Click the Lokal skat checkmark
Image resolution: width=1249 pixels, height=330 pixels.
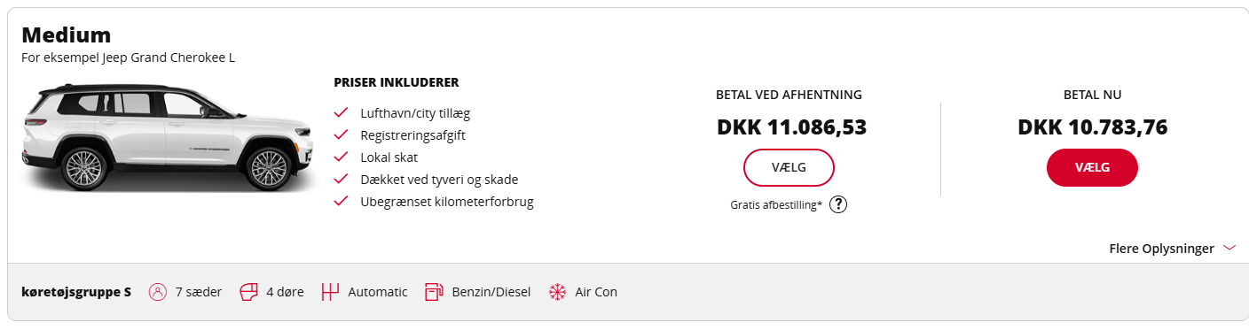coord(340,157)
